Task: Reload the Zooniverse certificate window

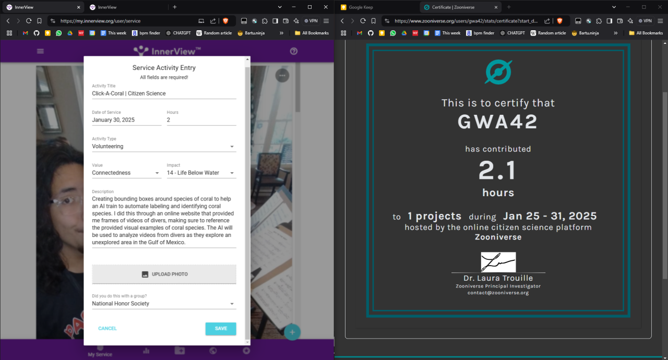Action: 363,21
